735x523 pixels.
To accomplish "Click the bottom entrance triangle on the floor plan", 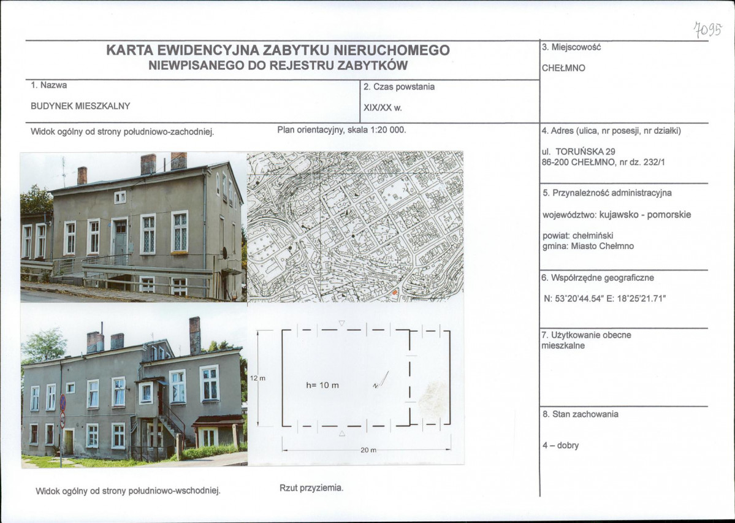I will point(342,433).
